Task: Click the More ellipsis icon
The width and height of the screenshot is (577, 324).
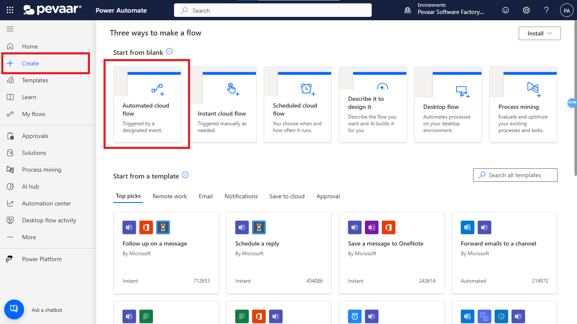Action: (11, 237)
